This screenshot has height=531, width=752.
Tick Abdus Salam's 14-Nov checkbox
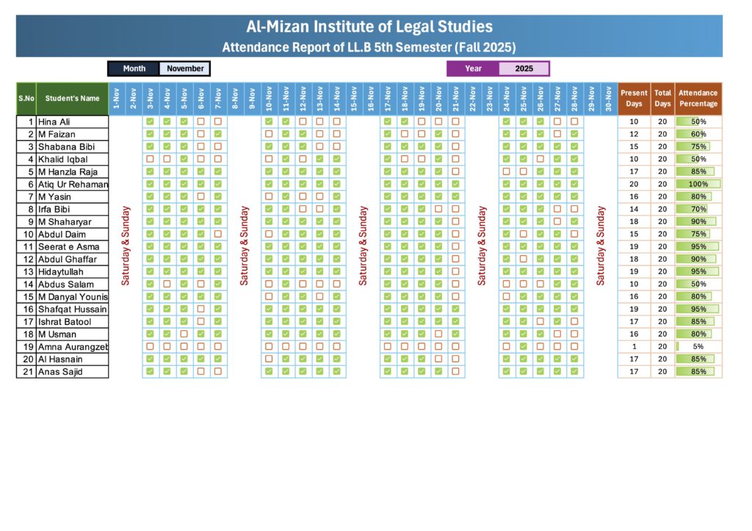click(x=336, y=284)
